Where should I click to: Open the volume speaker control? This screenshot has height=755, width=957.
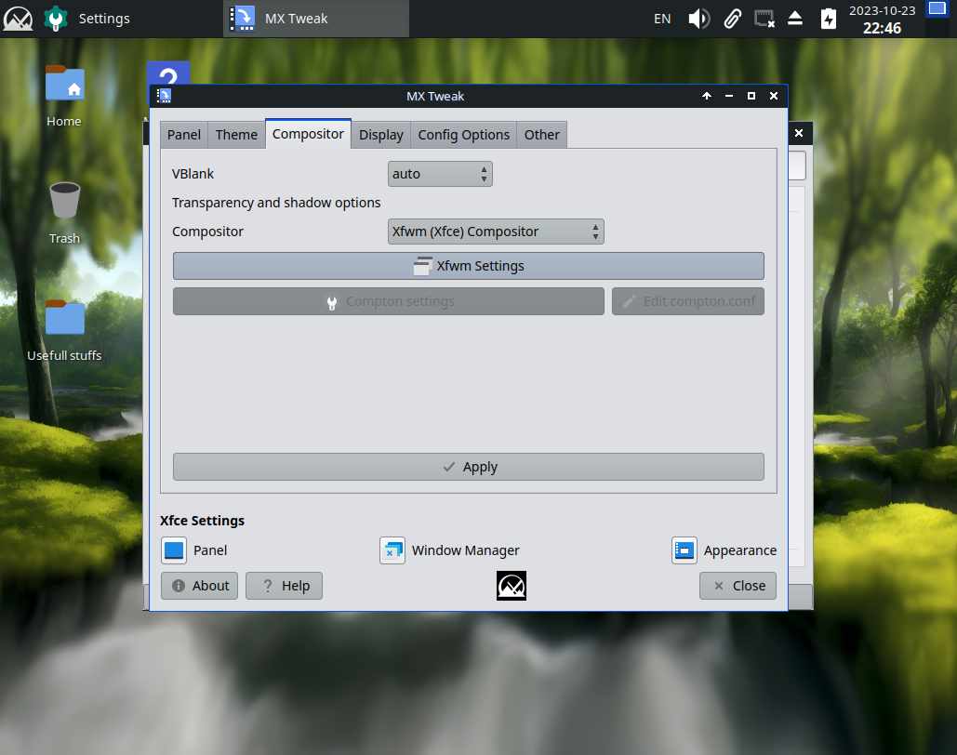pyautogui.click(x=698, y=19)
